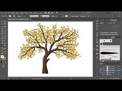Select the Lasso tool
The height and width of the screenshot is (91, 122).
click(x=5, y=24)
